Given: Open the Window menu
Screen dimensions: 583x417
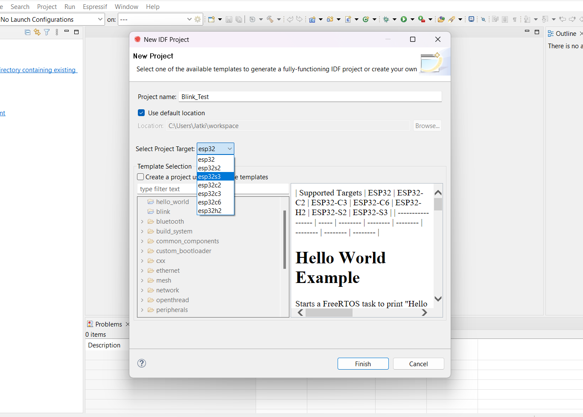Looking at the screenshot, I should pyautogui.click(x=126, y=6).
